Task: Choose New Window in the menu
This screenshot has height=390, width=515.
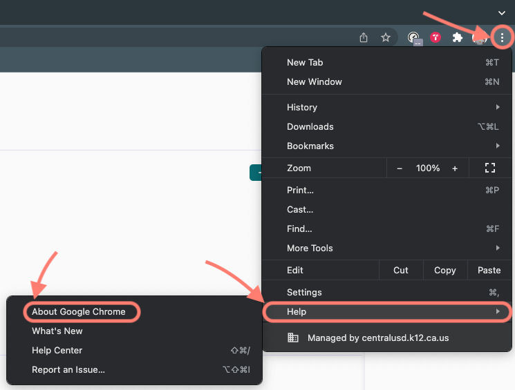Action: click(387, 82)
